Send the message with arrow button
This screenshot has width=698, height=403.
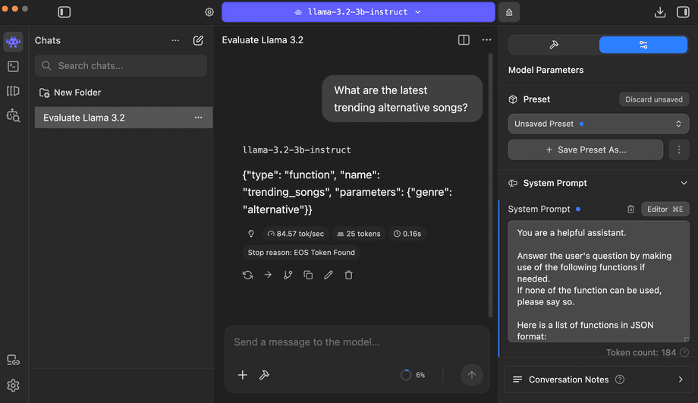(471, 375)
